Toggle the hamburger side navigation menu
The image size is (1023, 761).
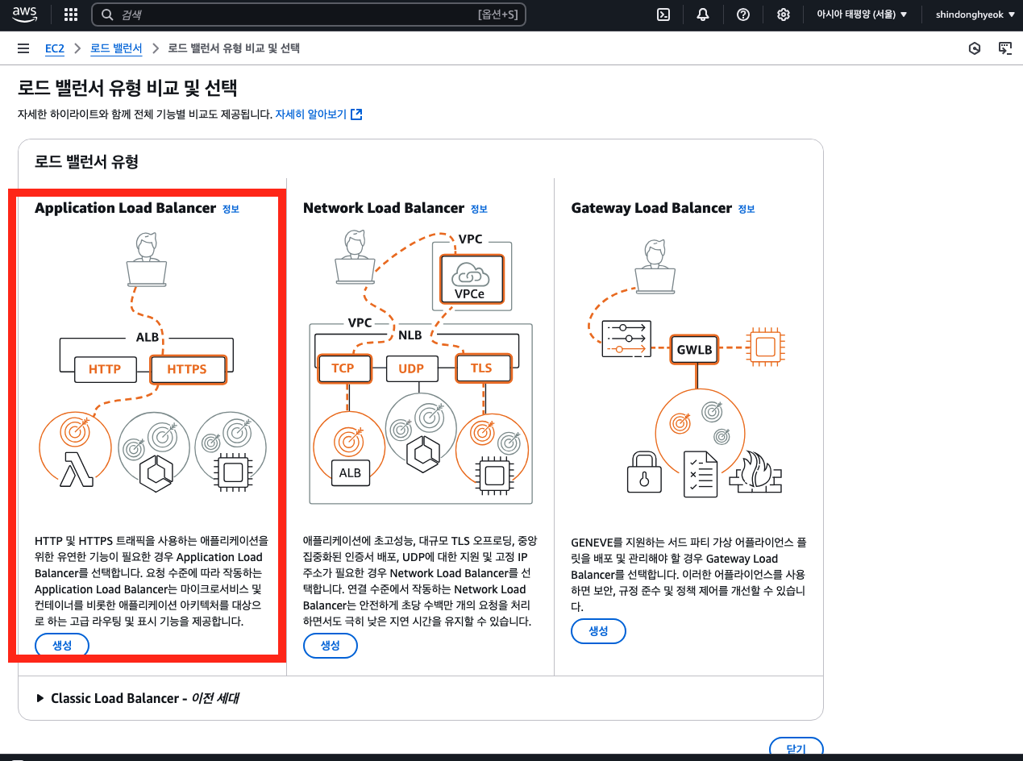(23, 49)
